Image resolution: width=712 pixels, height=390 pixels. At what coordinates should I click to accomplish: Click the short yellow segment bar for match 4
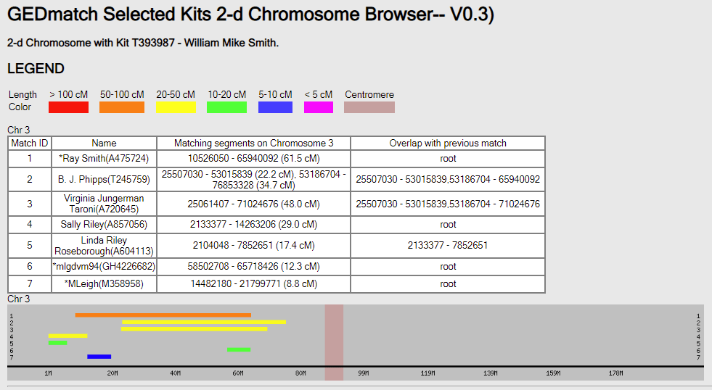click(67, 336)
